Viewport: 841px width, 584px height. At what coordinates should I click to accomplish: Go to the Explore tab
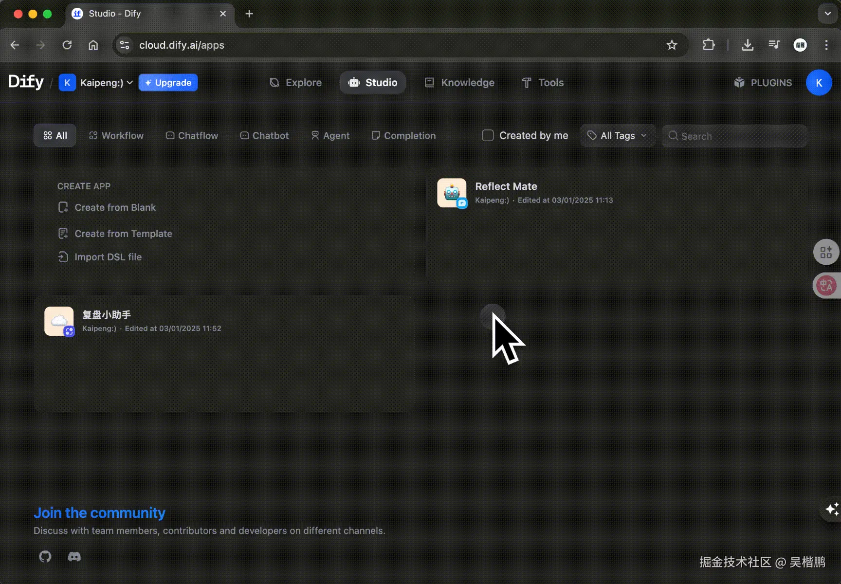click(x=295, y=83)
